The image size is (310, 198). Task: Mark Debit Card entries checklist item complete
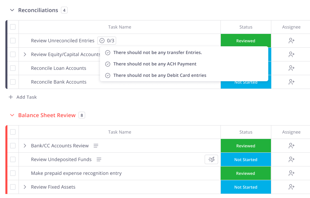tap(108, 76)
